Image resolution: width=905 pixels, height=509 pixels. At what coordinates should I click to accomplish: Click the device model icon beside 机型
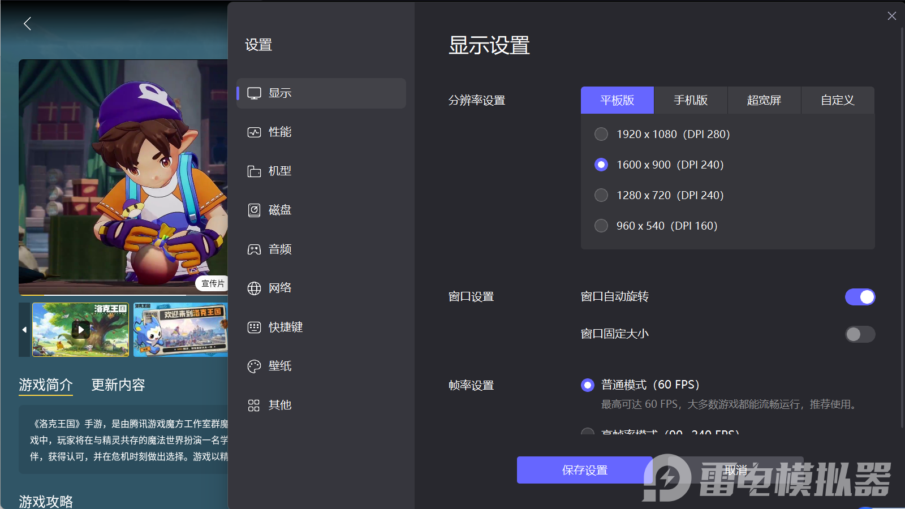(x=254, y=171)
